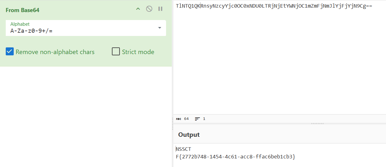
Task: Click the decoded NSSCT output line
Action: [184, 149]
